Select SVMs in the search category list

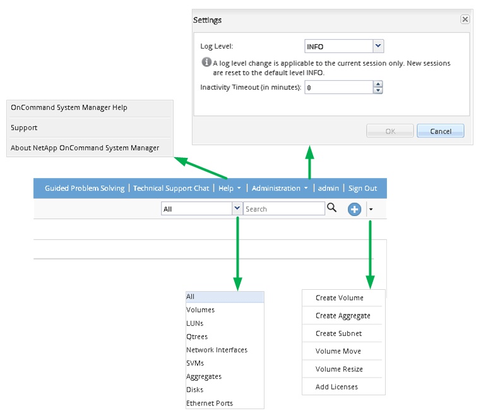point(225,363)
